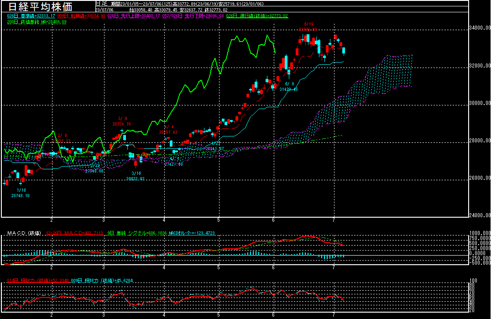The image size is (491, 319).
Task: Click the 3/16 26632.92 low label
Action: [x=136, y=176]
